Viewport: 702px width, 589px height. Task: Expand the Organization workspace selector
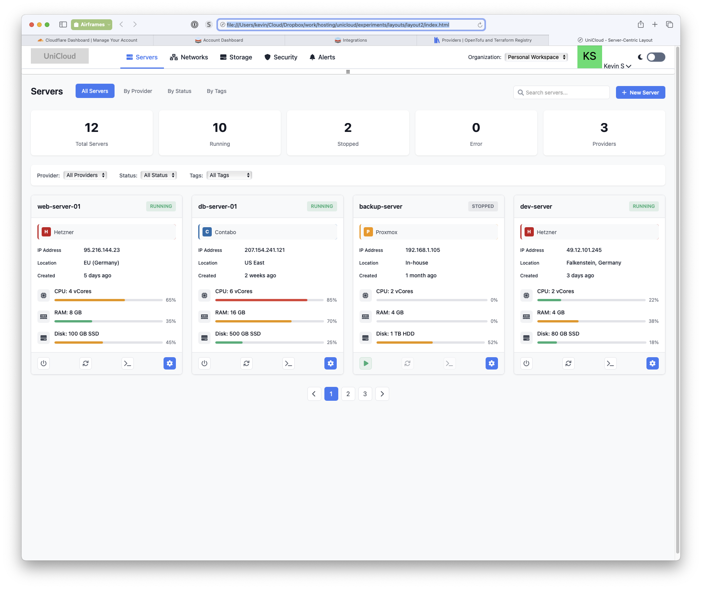click(x=536, y=57)
